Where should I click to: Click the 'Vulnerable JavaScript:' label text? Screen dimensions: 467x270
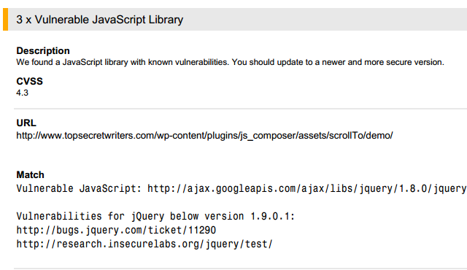[79, 188]
